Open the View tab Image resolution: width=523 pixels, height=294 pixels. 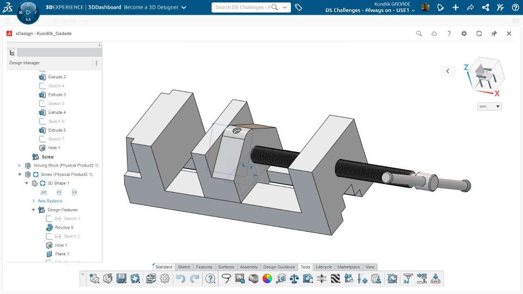370,267
